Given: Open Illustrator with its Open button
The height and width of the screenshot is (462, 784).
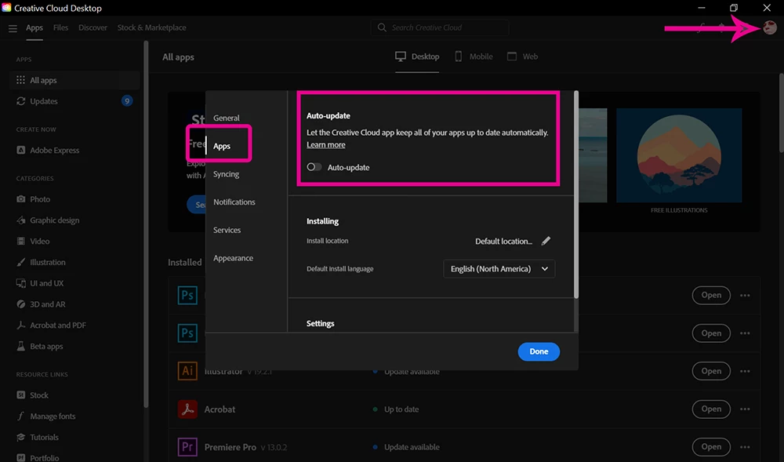Looking at the screenshot, I should [x=711, y=371].
